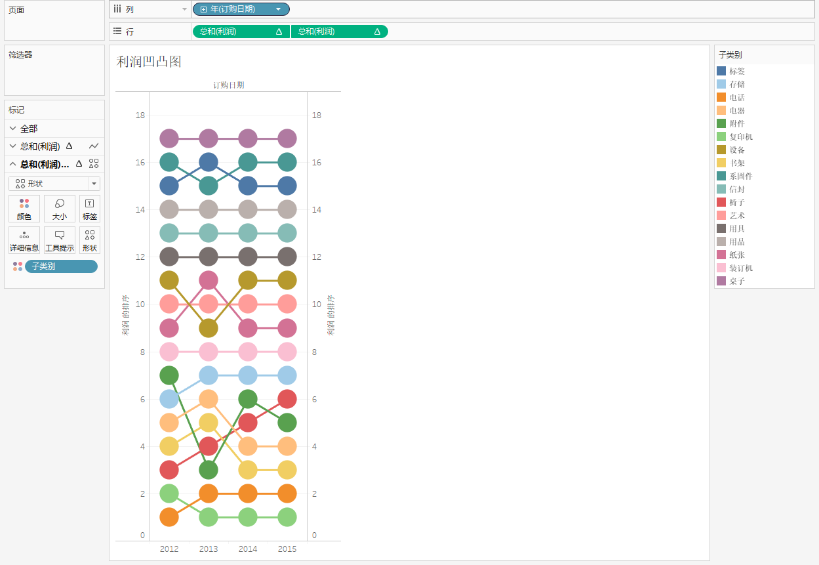Click the 利润凹凸图 chart title
The image size is (819, 565).
(x=149, y=62)
